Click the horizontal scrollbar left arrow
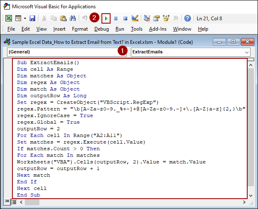 tap(21, 202)
